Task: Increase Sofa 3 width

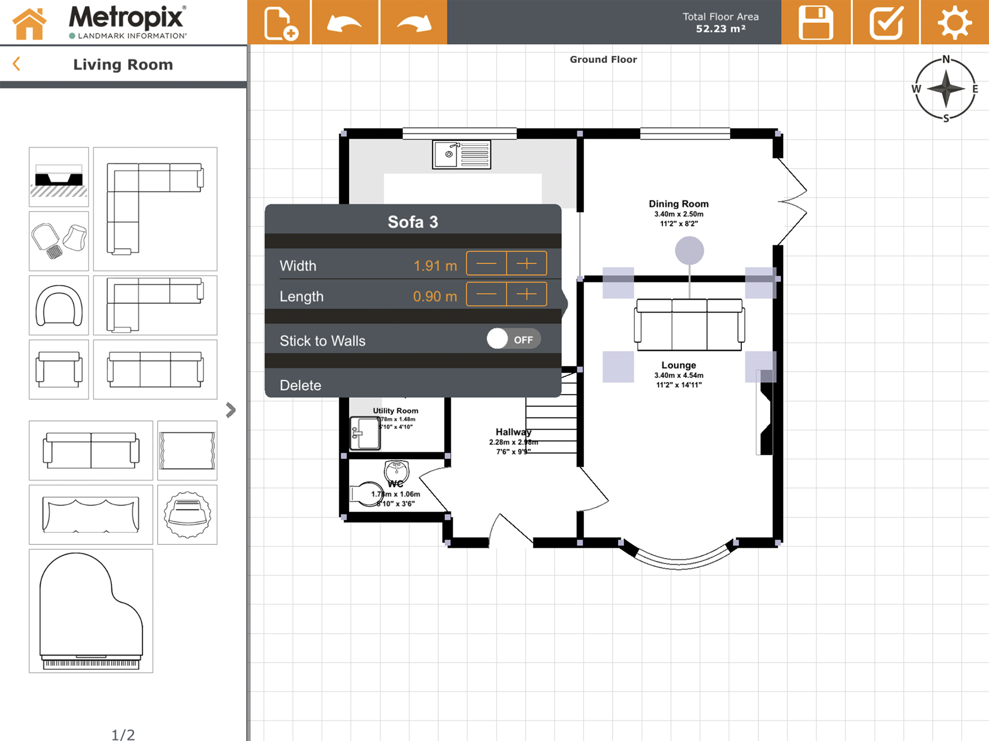Action: pos(526,263)
